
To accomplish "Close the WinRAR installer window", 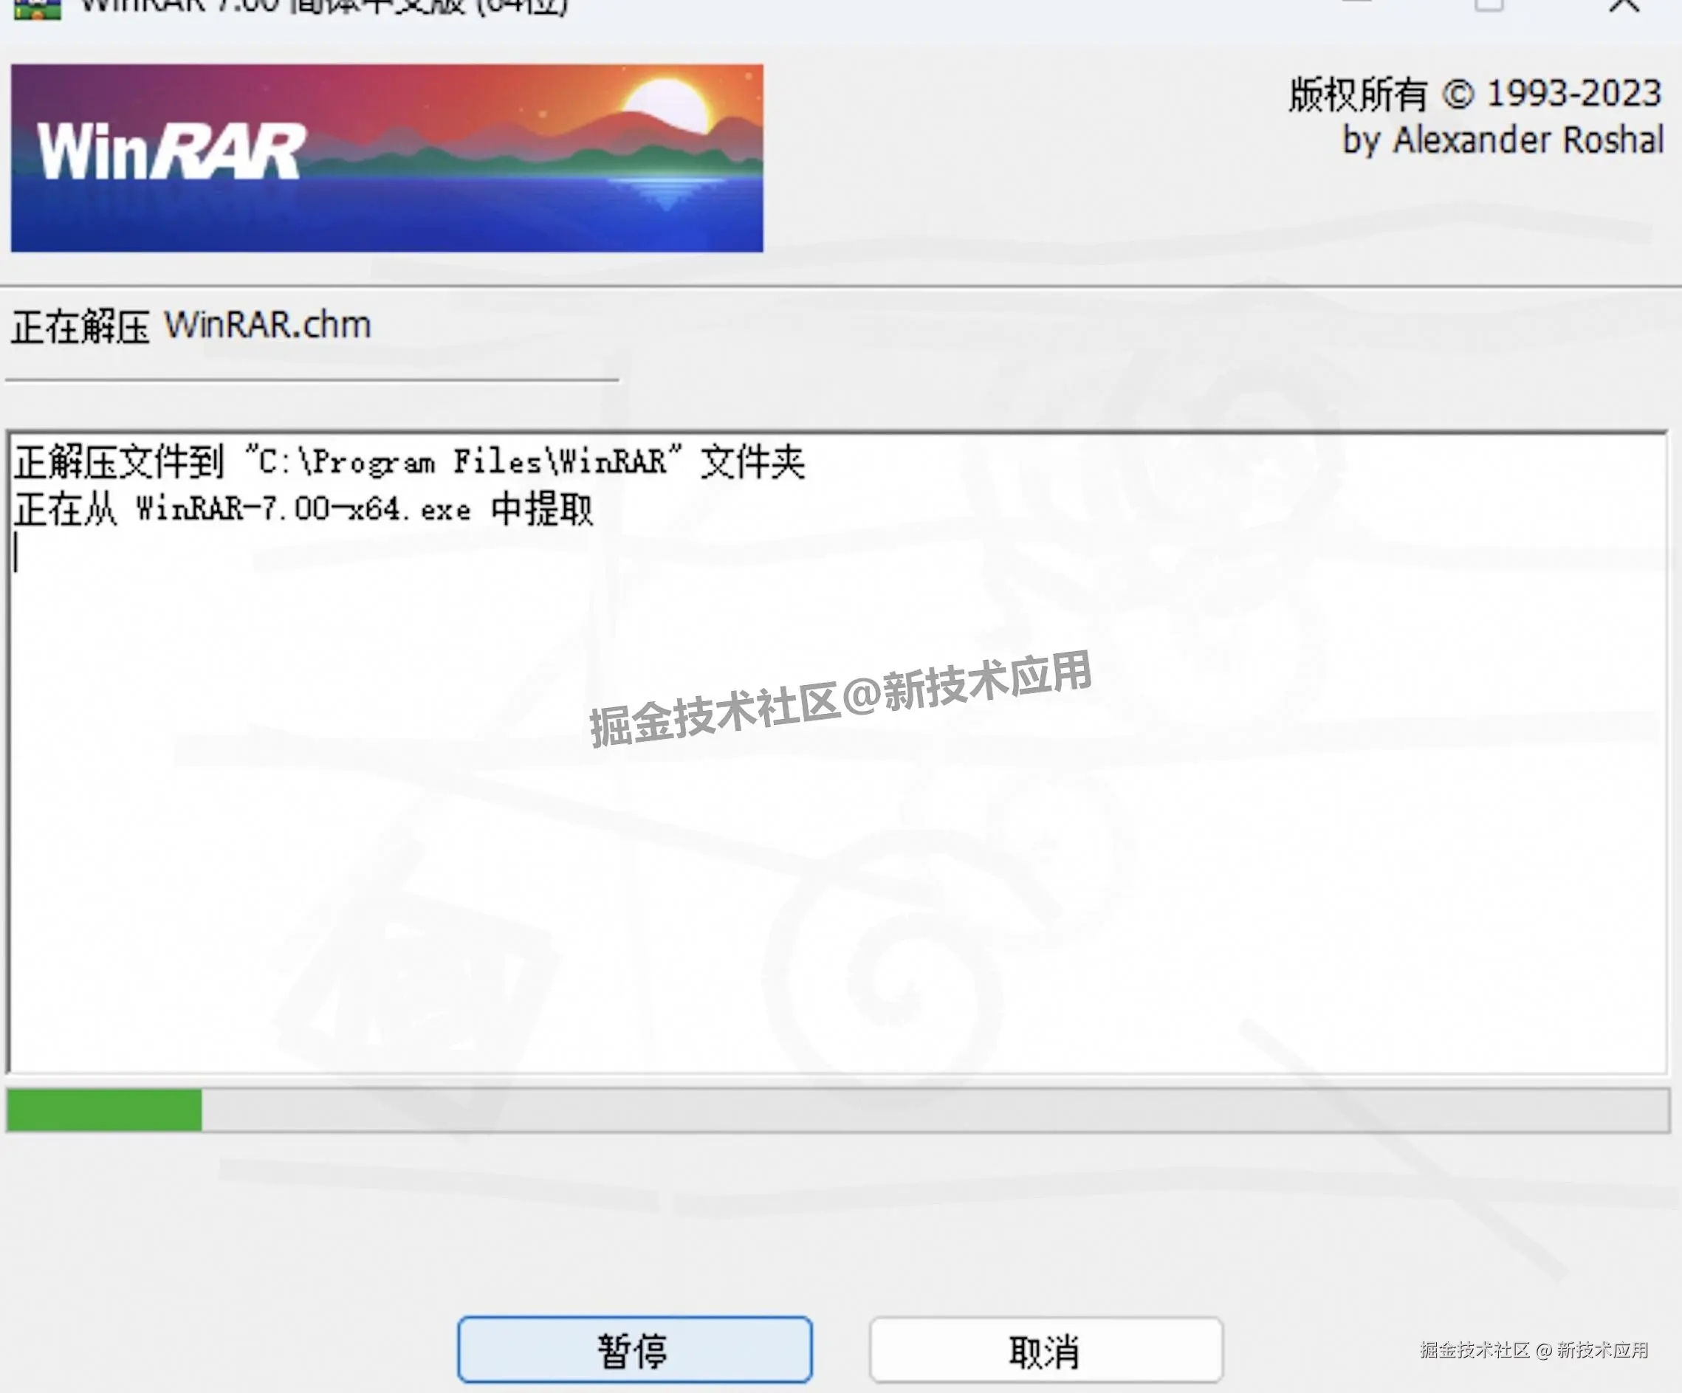I will coord(1624,7).
